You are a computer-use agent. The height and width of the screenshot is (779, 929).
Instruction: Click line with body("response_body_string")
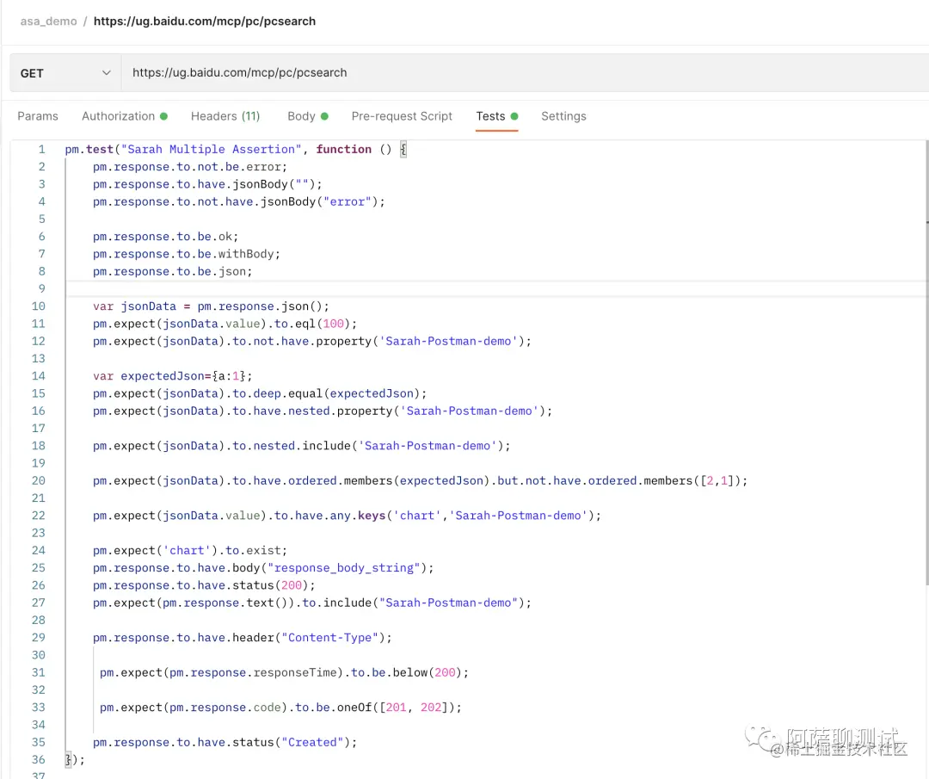pyautogui.click(x=263, y=568)
